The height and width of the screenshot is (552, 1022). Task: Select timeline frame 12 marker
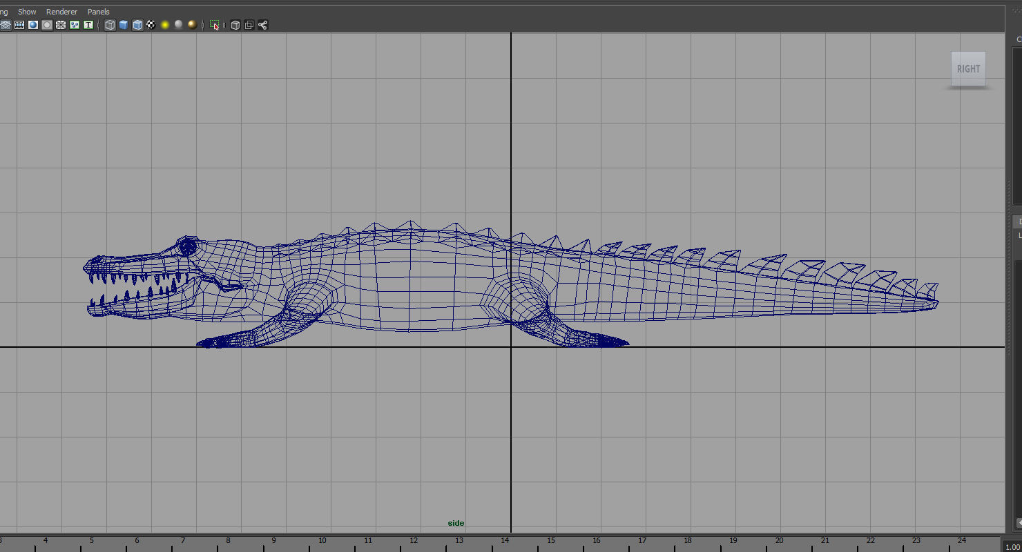pos(414,540)
